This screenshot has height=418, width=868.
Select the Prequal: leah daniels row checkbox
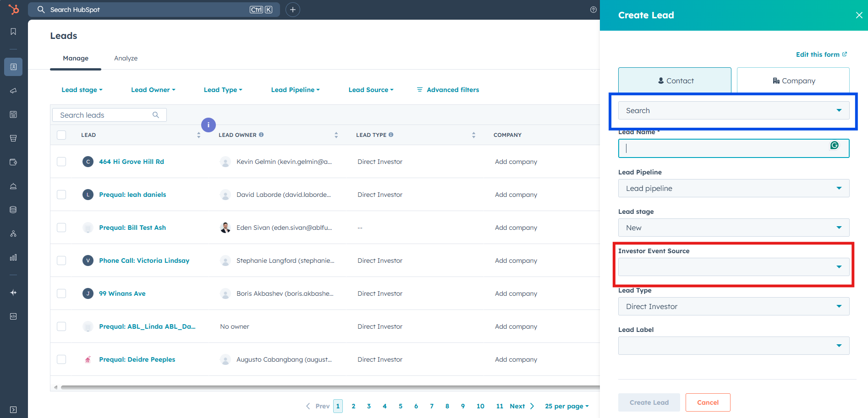click(61, 195)
